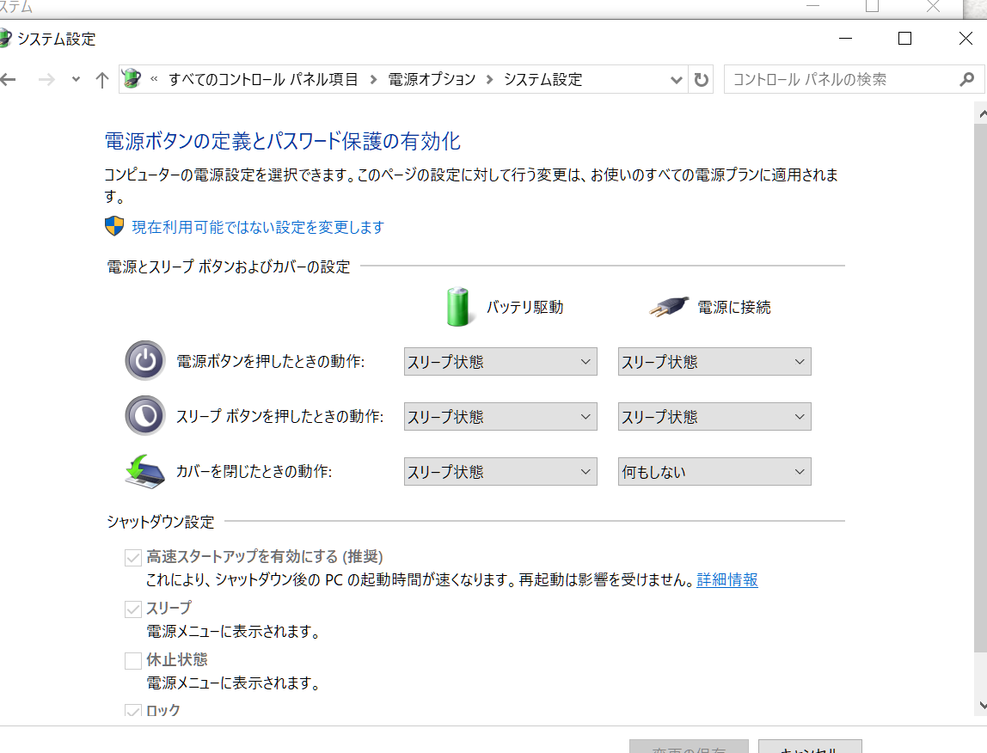Viewport: 987px width, 753px height.
Task: Open the 詳細情報 link
Action: (727, 579)
